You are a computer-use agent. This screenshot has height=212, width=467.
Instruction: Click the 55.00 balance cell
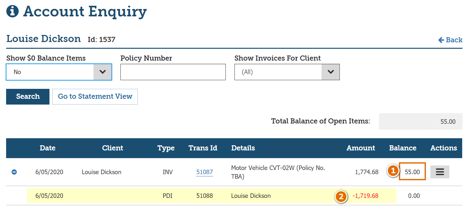[412, 172]
